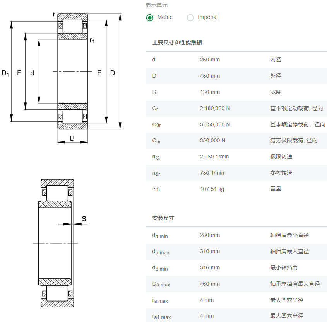Select the Metric units radio button
Image resolution: width=327 pixels, height=322 pixels.
point(149,18)
